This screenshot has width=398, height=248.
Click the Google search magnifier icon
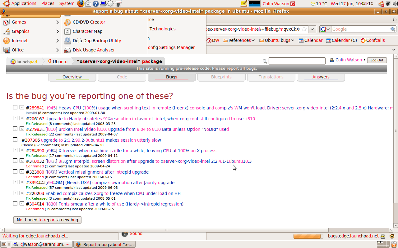393,29
